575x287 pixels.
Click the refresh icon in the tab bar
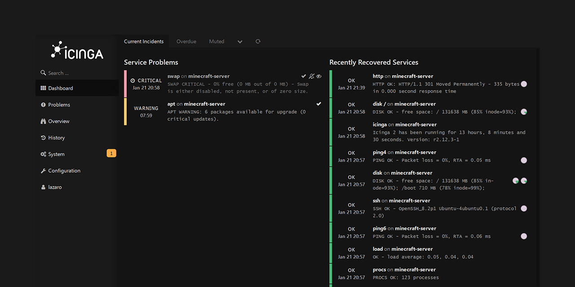click(x=258, y=41)
